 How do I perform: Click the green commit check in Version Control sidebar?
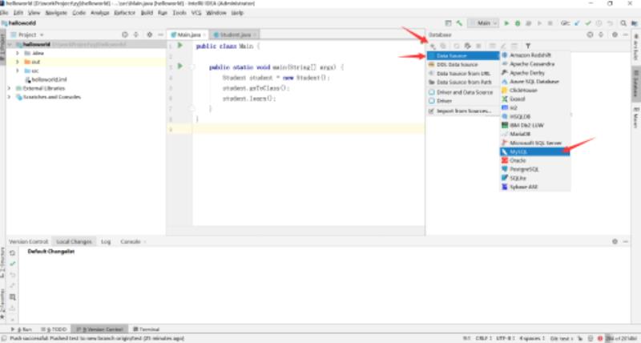pos(12,264)
